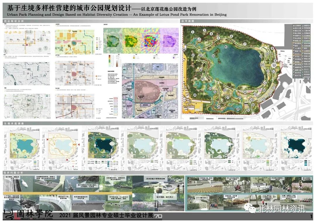This screenshot has height=223, width=316.
Task: Select marker 28 by the south pond
Action: [238, 109]
